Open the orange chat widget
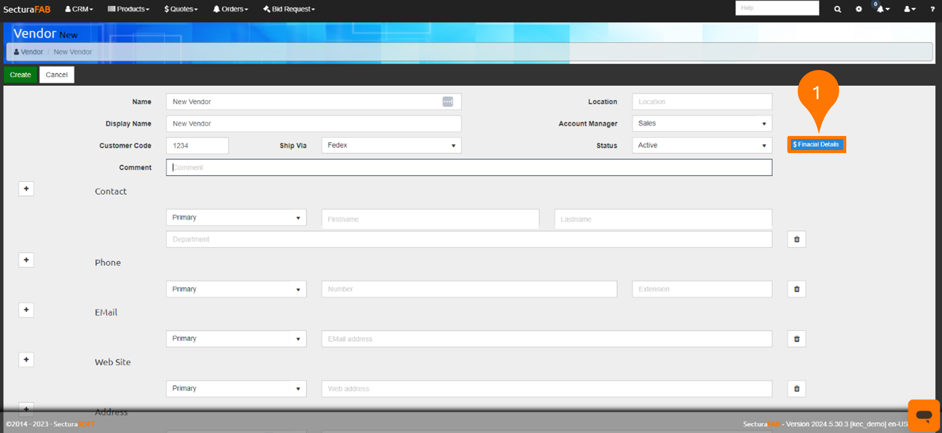This screenshot has width=942, height=433. pos(924,415)
